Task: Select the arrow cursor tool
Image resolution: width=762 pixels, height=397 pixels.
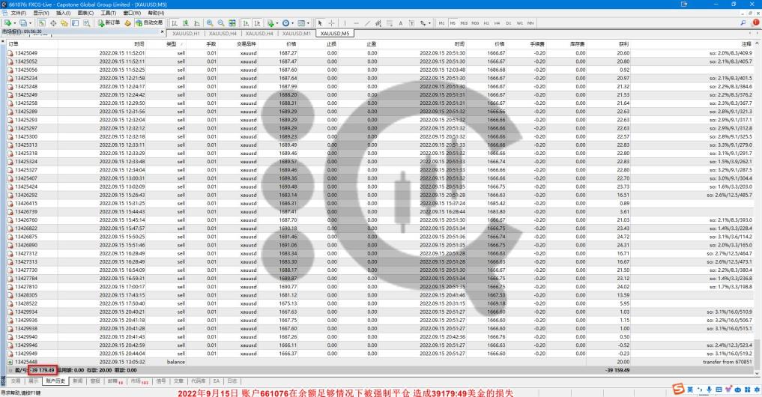Action: [x=320, y=23]
